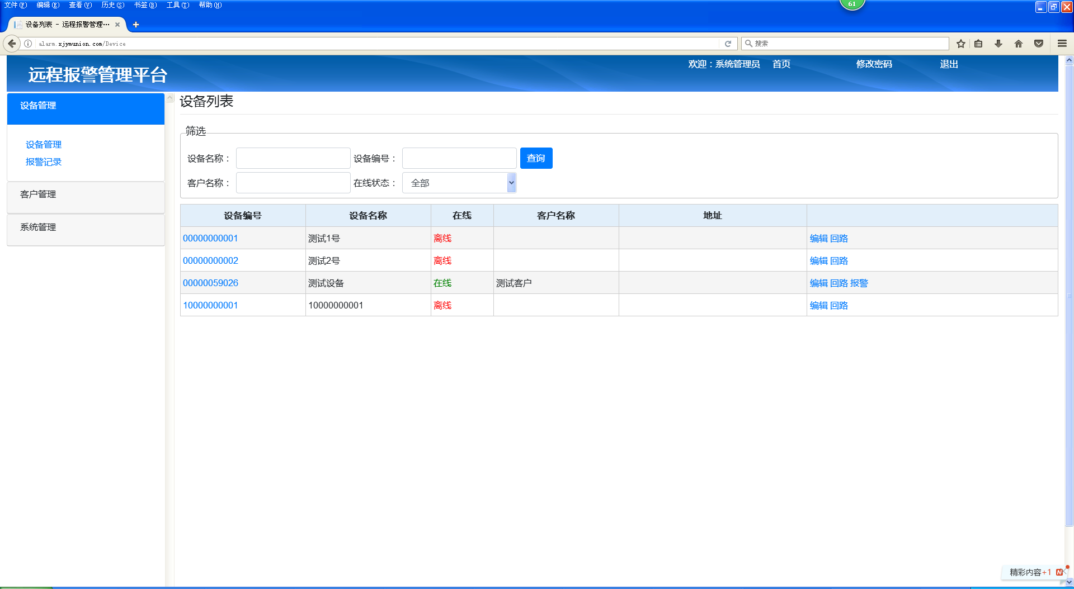Click 修改密码 in the header
Viewport: 1074px width, 589px height.
[874, 64]
